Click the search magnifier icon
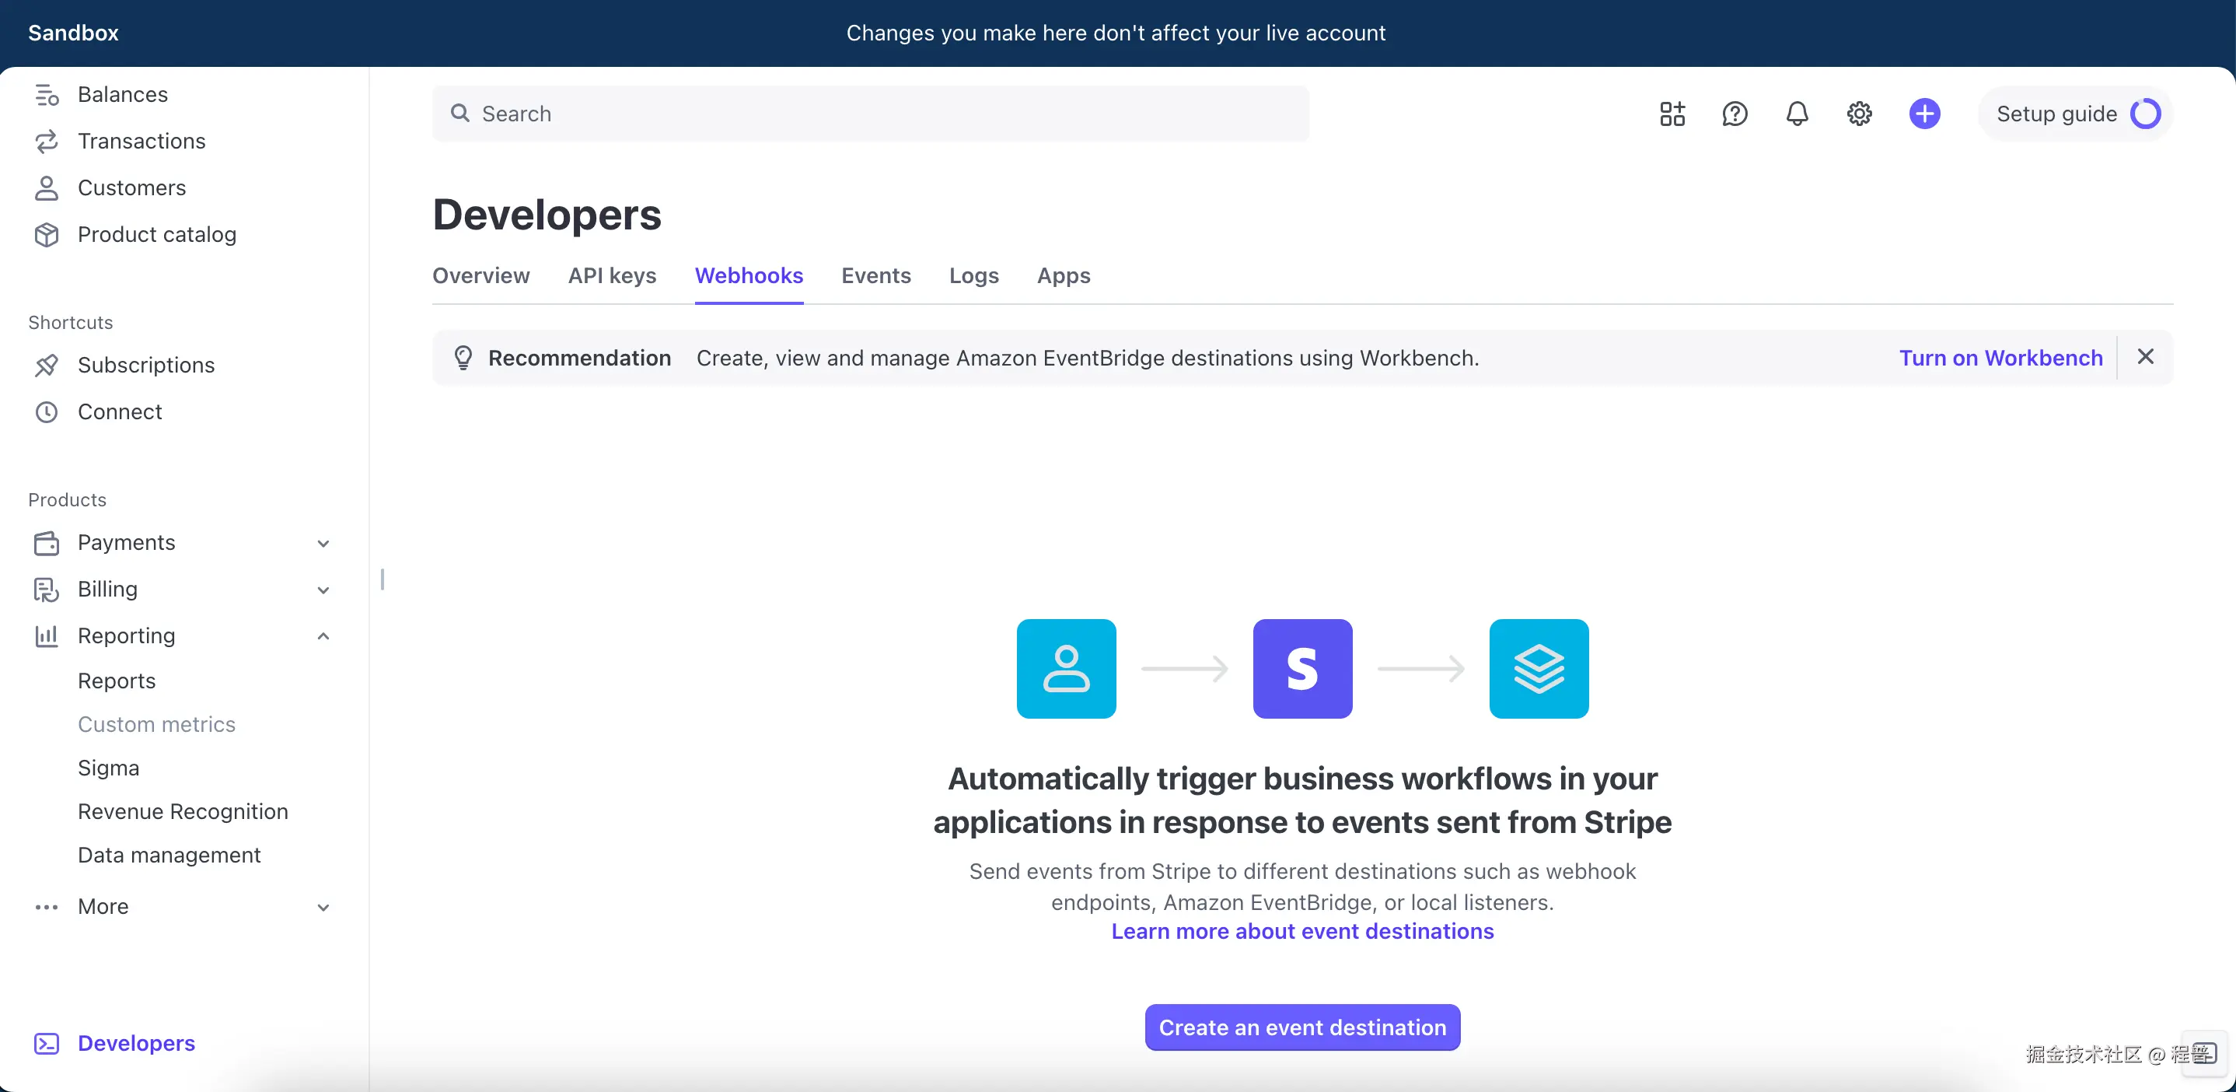 460,114
